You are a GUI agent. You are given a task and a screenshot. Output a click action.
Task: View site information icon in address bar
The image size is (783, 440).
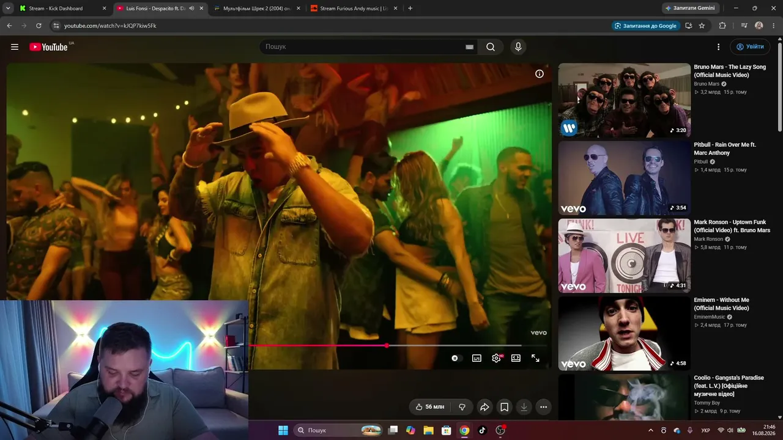(x=56, y=26)
